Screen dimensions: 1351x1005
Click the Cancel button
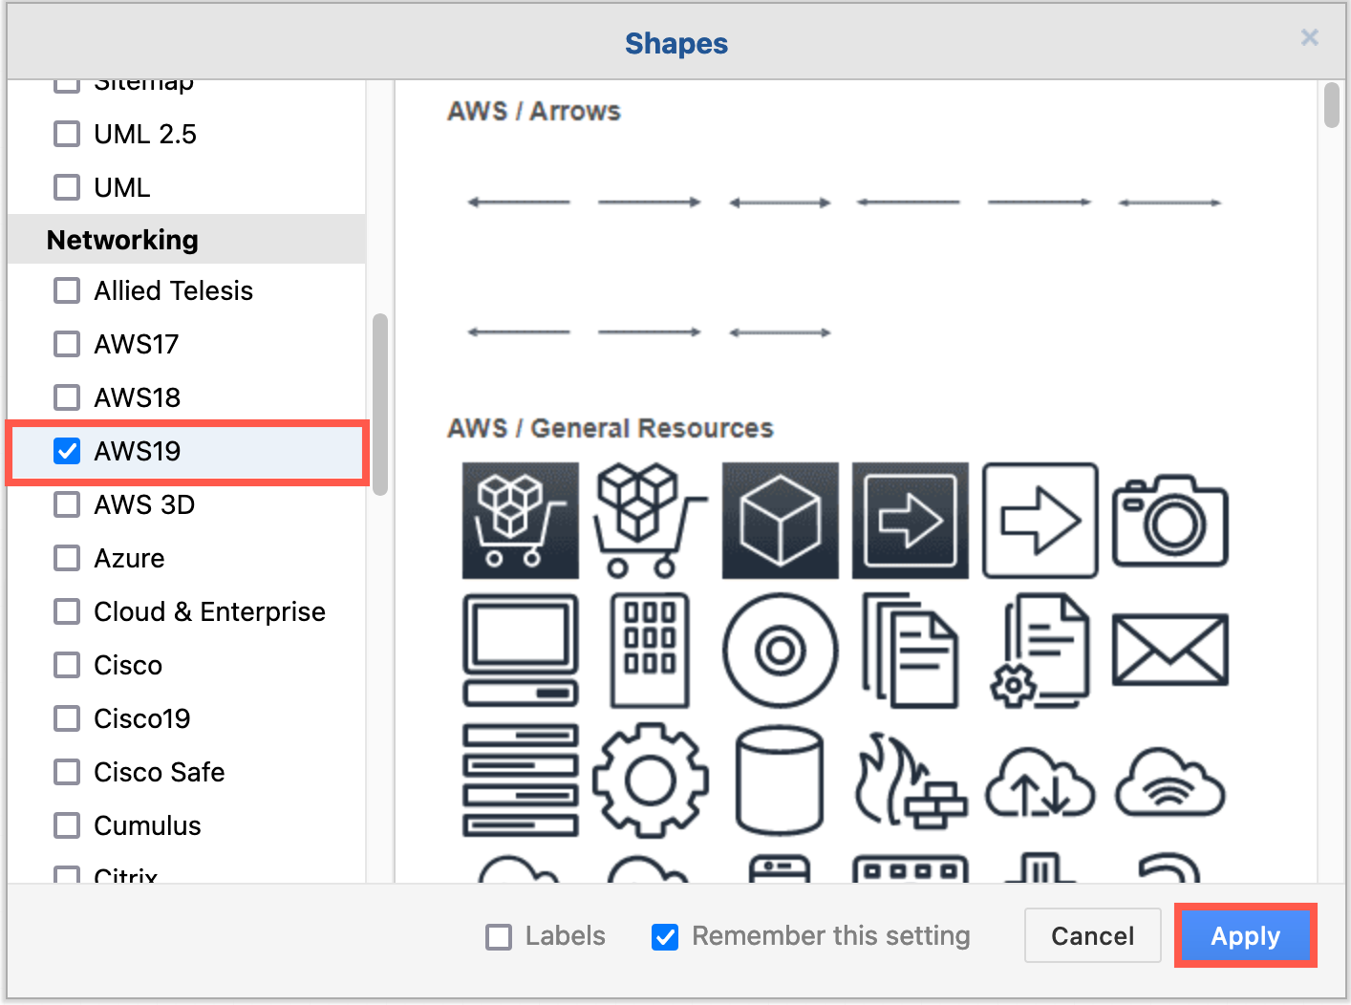click(x=1092, y=936)
